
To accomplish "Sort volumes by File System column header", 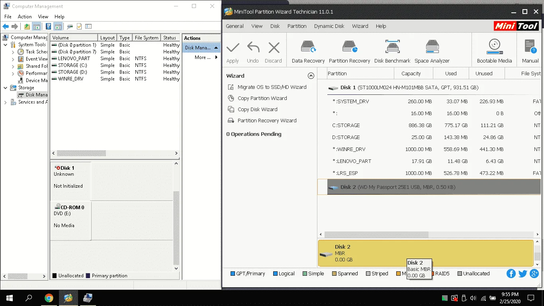I will click(x=147, y=38).
